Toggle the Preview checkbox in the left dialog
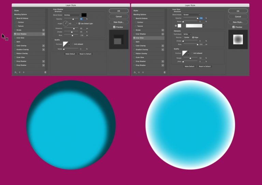The height and width of the screenshot is (185, 262). (114, 27)
